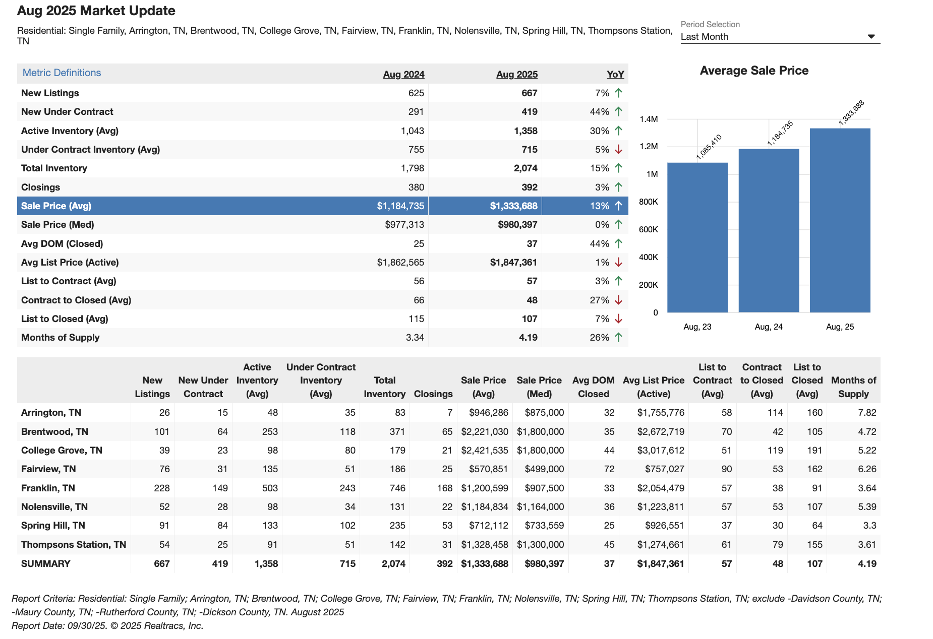Sort by the Aug 2024 column header
This screenshot has height=639, width=933.
coord(403,75)
